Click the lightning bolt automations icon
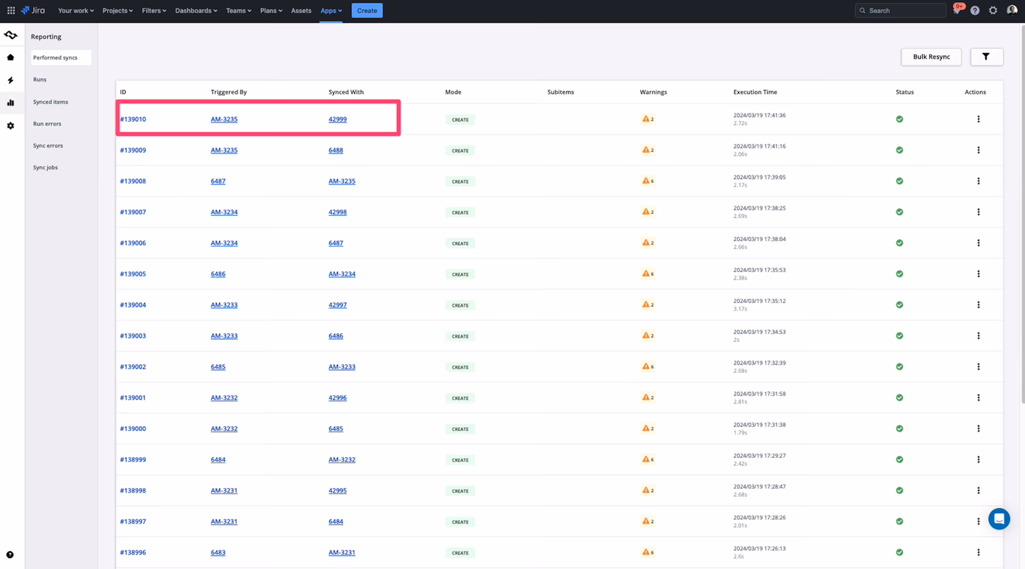The width and height of the screenshot is (1025, 569). pyautogui.click(x=11, y=80)
